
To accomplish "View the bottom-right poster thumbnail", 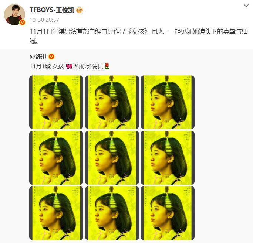I will tap(168, 213).
